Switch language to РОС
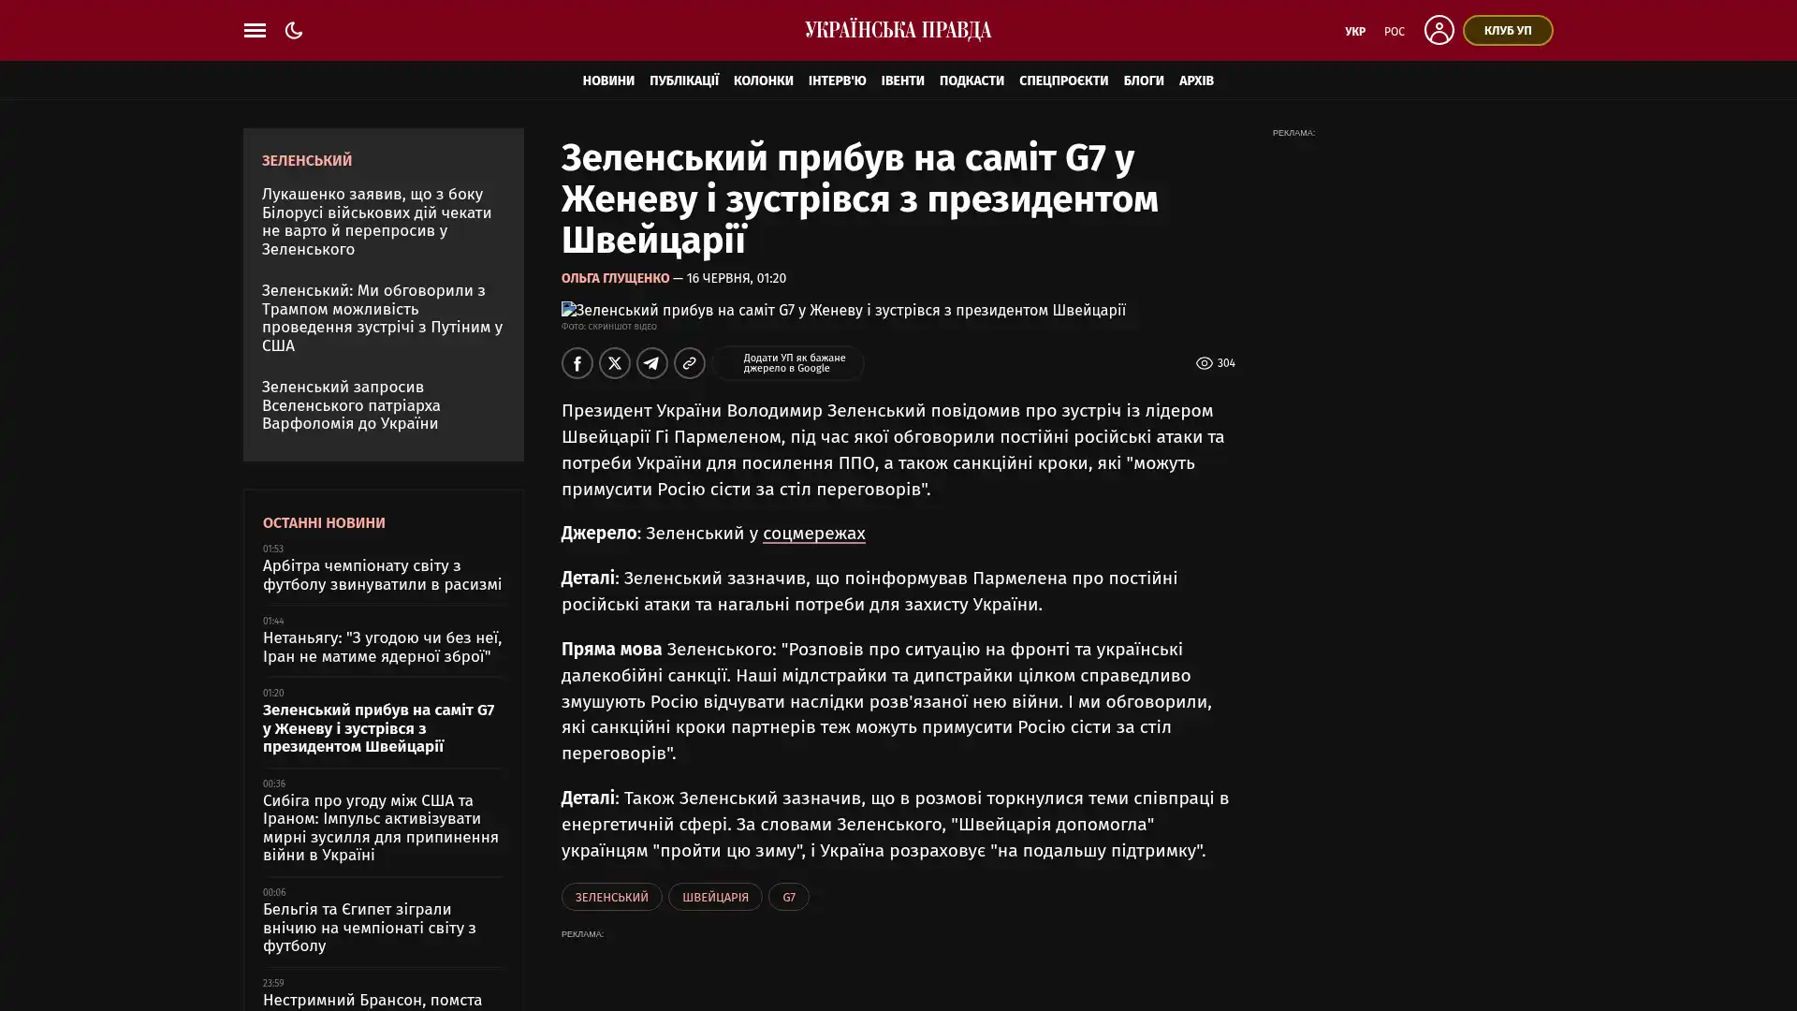The image size is (1797, 1011). click(1394, 31)
